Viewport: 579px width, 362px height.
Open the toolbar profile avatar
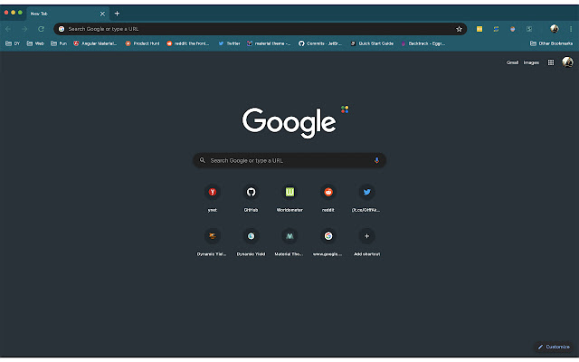(555, 29)
